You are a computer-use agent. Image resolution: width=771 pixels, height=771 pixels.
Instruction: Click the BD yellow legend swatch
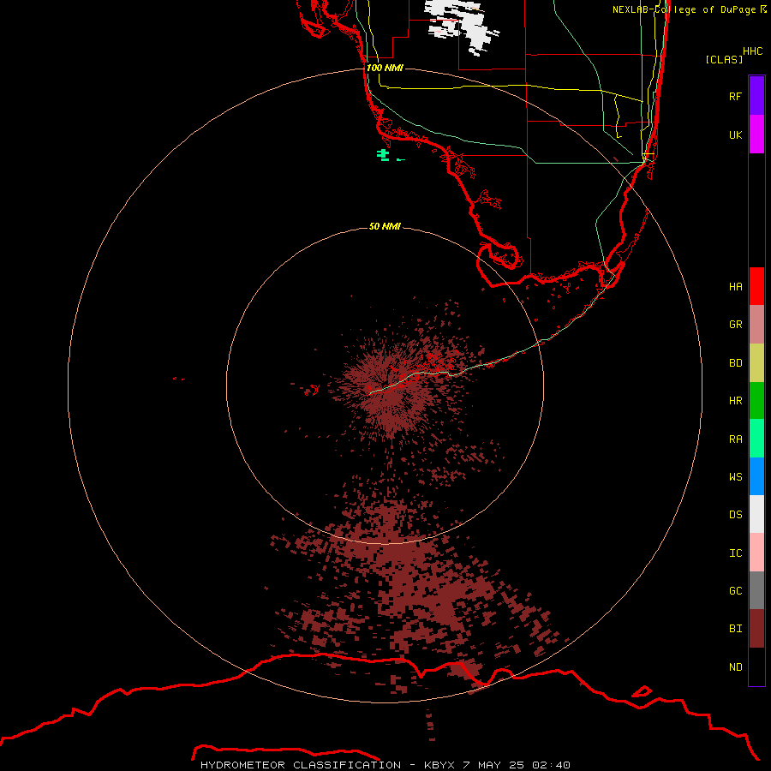click(756, 363)
